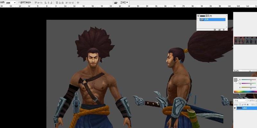Hide the background layer via eye icon

pyautogui.click(x=235, y=108)
